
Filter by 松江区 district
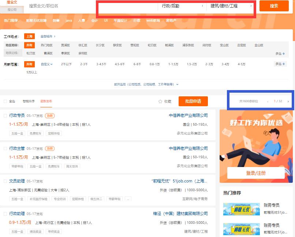pos(31,53)
